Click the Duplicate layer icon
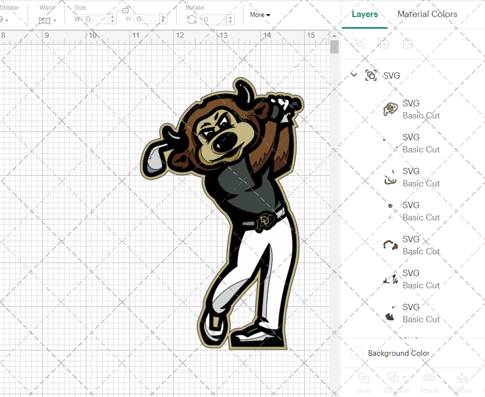 click(x=383, y=43)
